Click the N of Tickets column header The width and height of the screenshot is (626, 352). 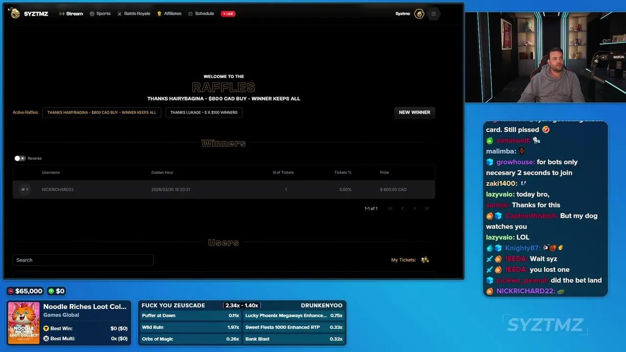pos(283,173)
